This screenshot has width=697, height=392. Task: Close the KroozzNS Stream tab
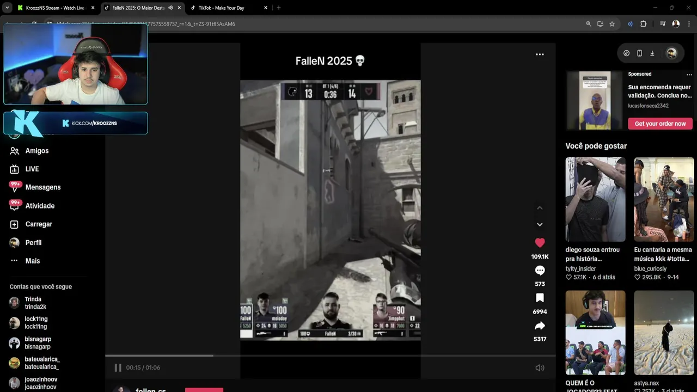(93, 8)
